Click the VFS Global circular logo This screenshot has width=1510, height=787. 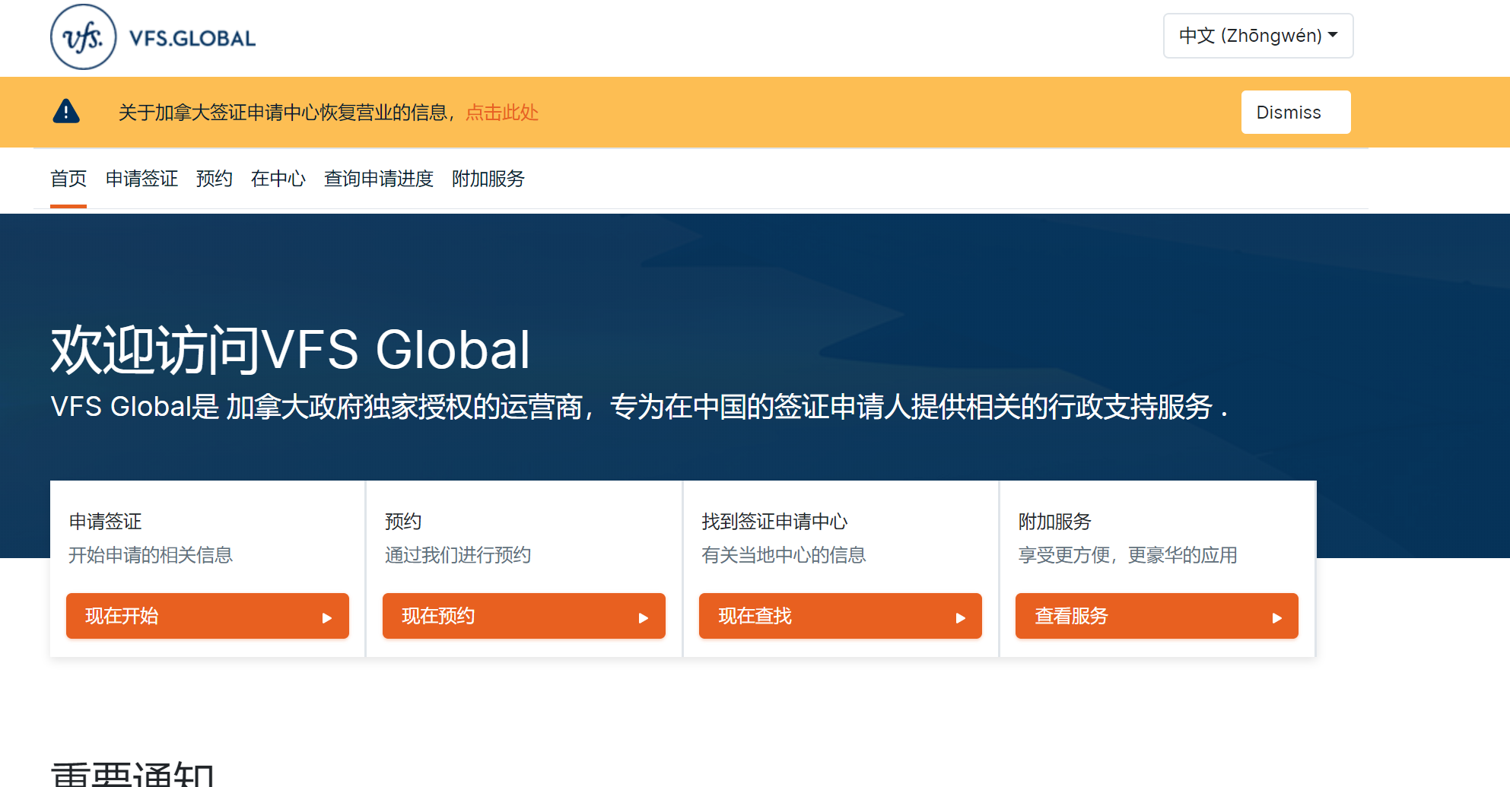pos(84,37)
